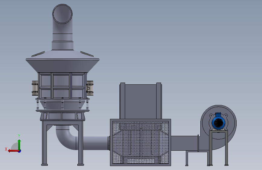Select the rectangular hopper above the filter box
This screenshot has height=170, width=262.
point(141,101)
